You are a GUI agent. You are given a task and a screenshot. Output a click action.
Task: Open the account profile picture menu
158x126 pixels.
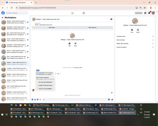point(153,13)
